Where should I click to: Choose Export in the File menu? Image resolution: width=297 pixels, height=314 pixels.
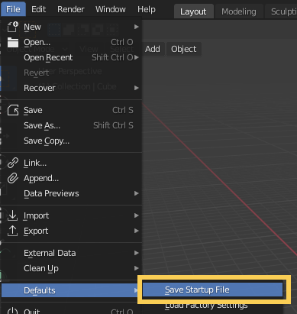coord(71,231)
